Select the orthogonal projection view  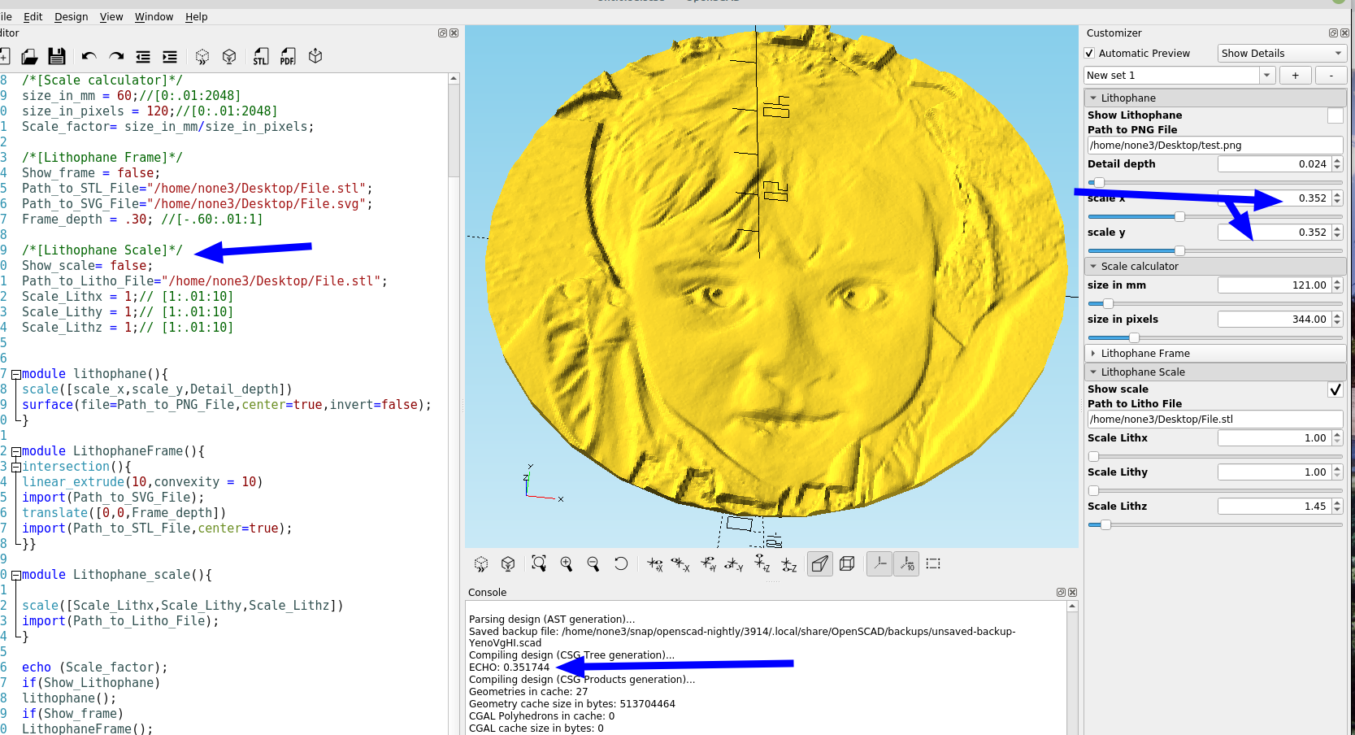coord(847,563)
